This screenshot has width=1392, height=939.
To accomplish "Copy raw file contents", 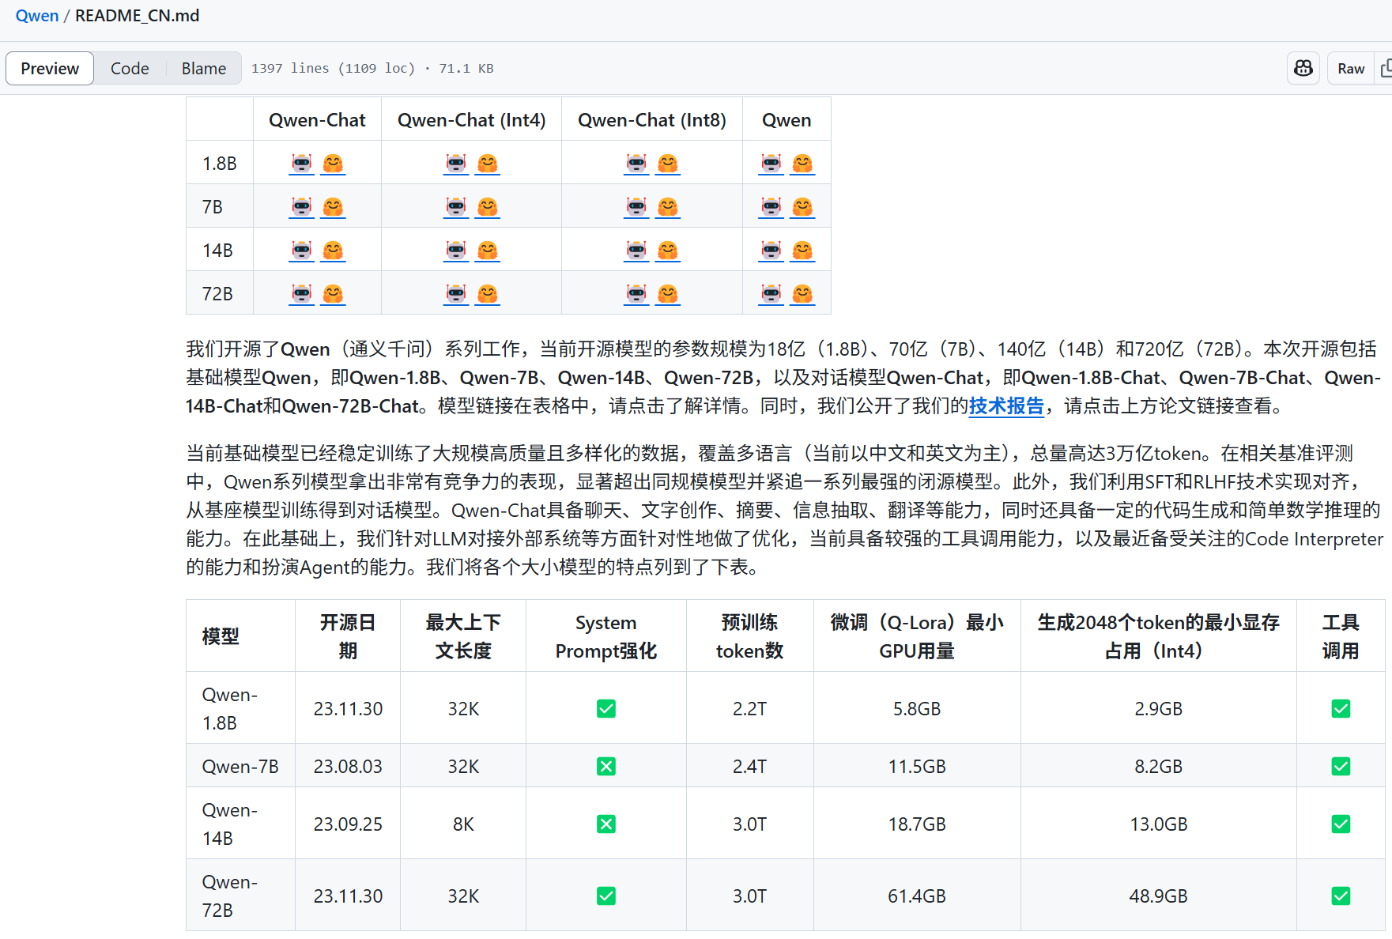I will (x=1385, y=69).
